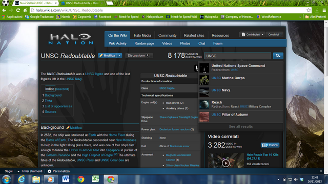Click the browser back arrow
The image size is (328, 184).
click(4, 10)
